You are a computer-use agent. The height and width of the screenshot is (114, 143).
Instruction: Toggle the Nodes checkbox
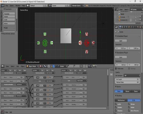click(129, 107)
